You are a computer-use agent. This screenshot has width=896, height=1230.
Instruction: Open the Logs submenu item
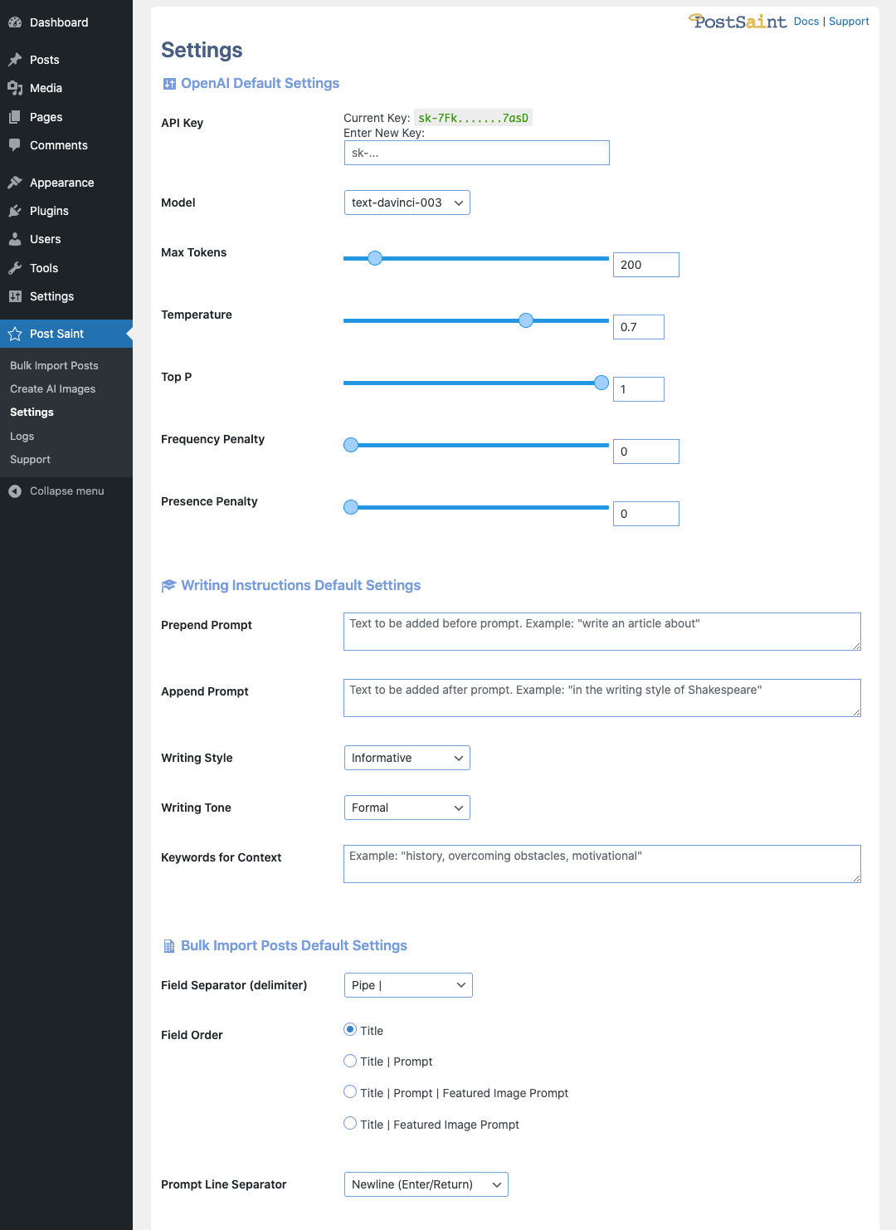coord(22,437)
